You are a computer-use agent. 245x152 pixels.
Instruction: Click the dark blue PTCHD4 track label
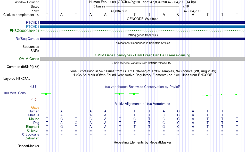(32, 22)
